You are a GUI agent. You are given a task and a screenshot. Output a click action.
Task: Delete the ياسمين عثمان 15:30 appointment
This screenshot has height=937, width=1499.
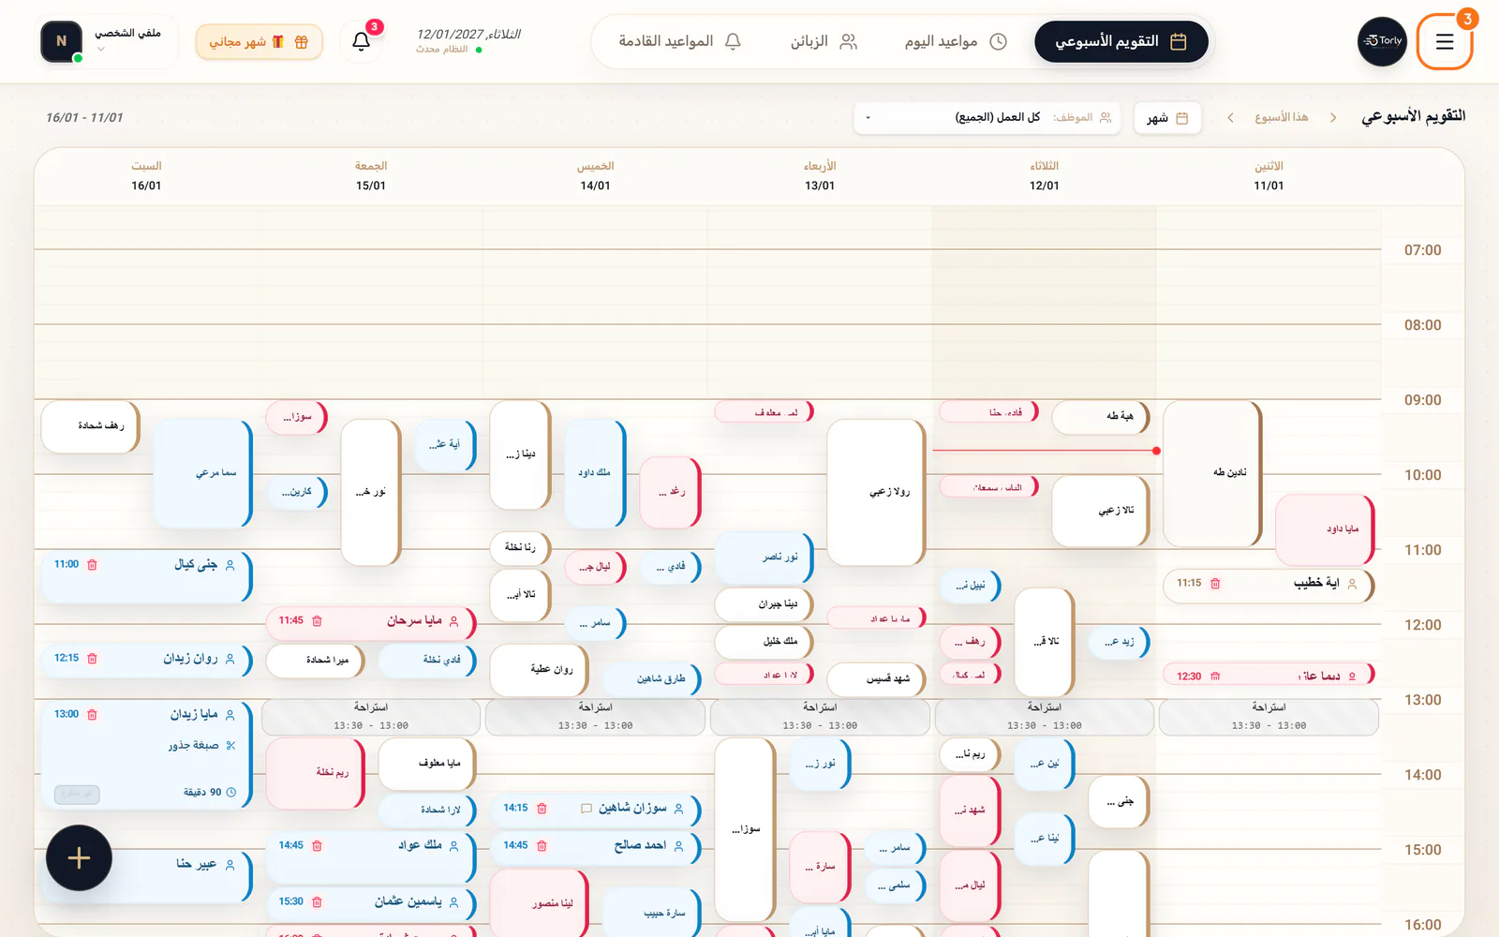[317, 902]
